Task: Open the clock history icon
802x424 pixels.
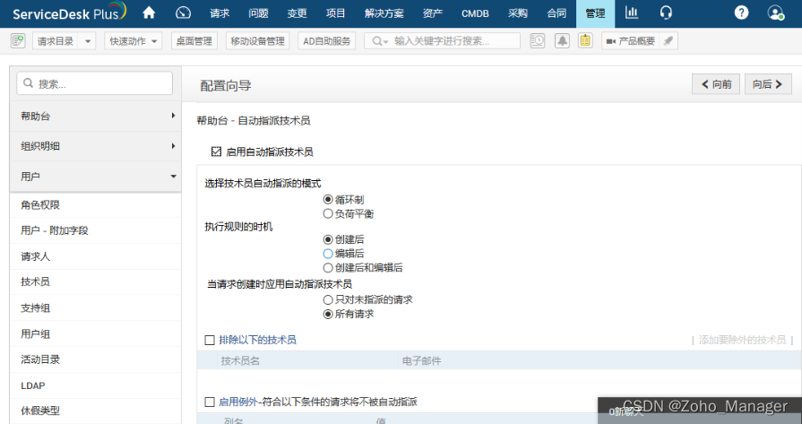Action: [x=538, y=41]
